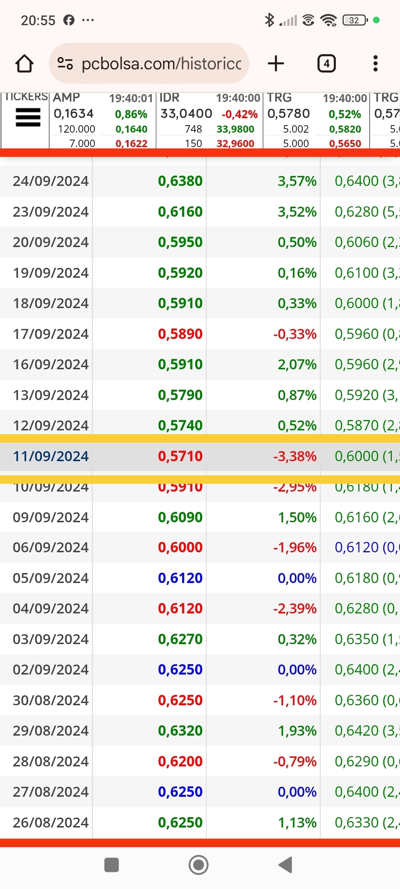The width and height of the screenshot is (400, 889).
Task: Select the 17/09/2024 date row
Action: coord(200,334)
